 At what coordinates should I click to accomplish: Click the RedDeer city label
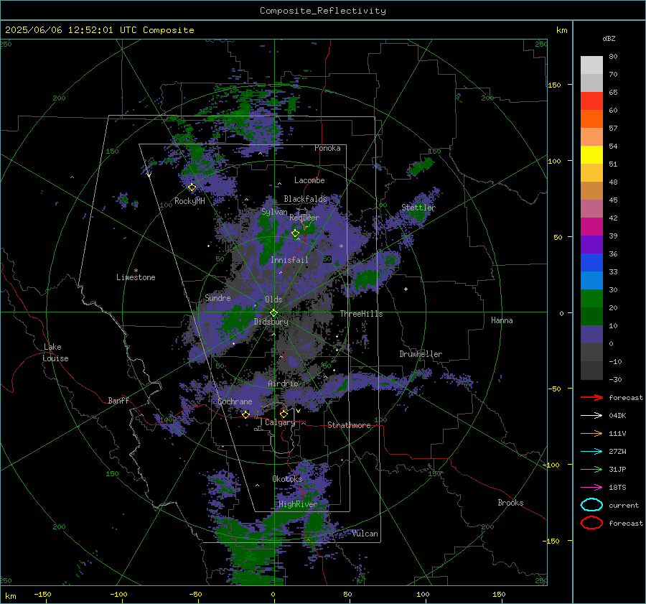coord(304,218)
